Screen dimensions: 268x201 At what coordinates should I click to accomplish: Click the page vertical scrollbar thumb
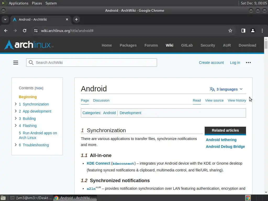tap(266, 45)
